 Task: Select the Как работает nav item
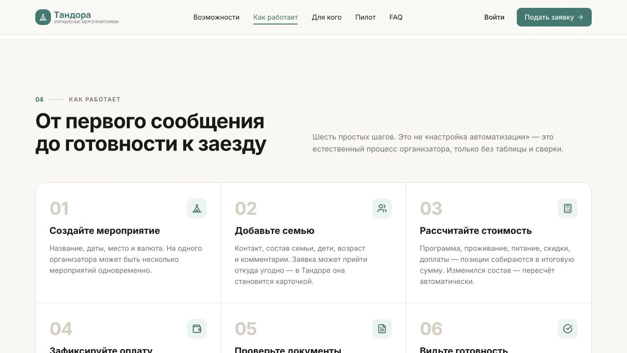pos(275,17)
